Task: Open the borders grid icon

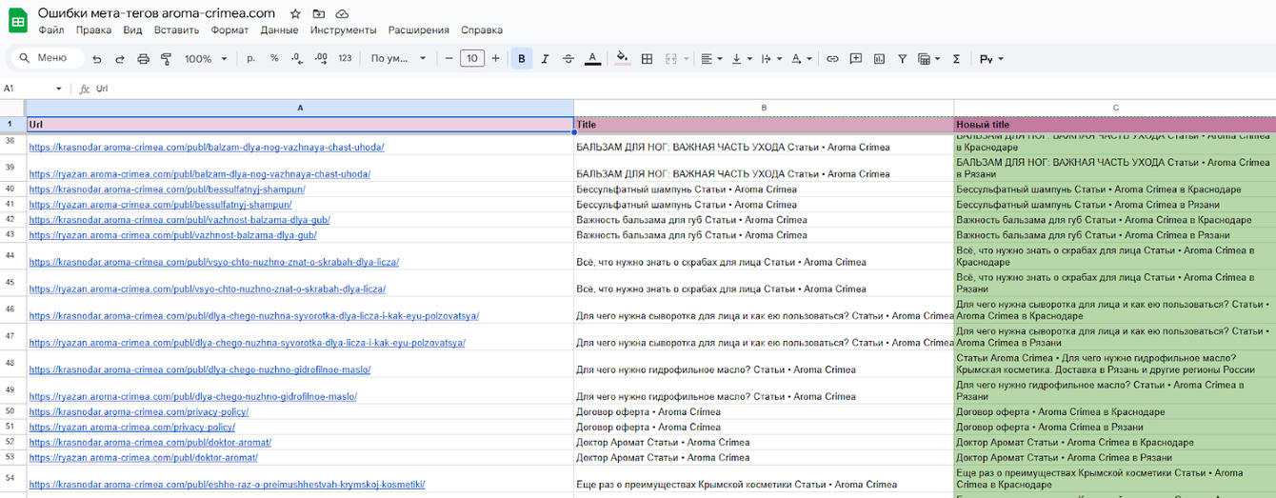Action: tap(647, 59)
